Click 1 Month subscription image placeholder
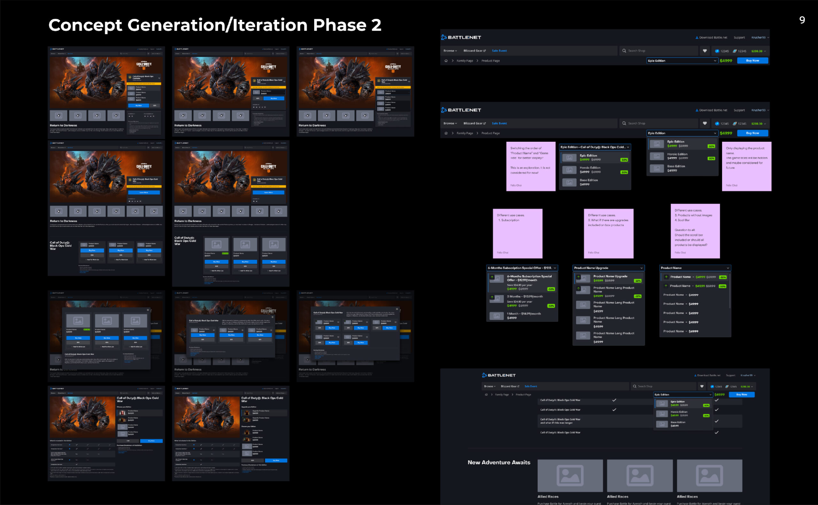The image size is (818, 505). pyautogui.click(x=497, y=316)
